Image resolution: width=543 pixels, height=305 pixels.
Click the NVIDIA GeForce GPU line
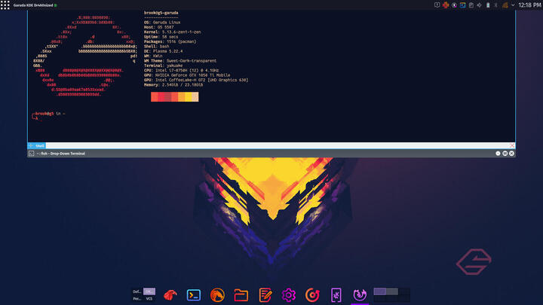point(187,75)
